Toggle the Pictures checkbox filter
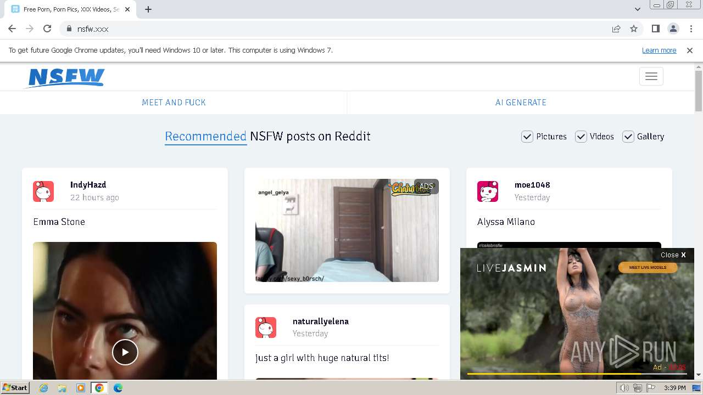Screen dimensions: 703x395 (x=527, y=137)
